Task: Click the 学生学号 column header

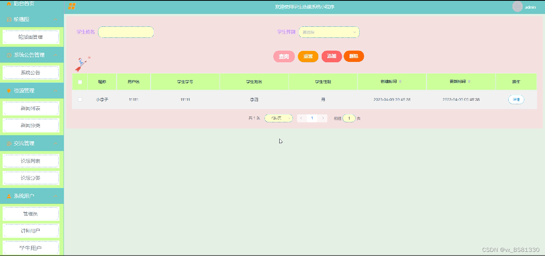Action: 185,82
